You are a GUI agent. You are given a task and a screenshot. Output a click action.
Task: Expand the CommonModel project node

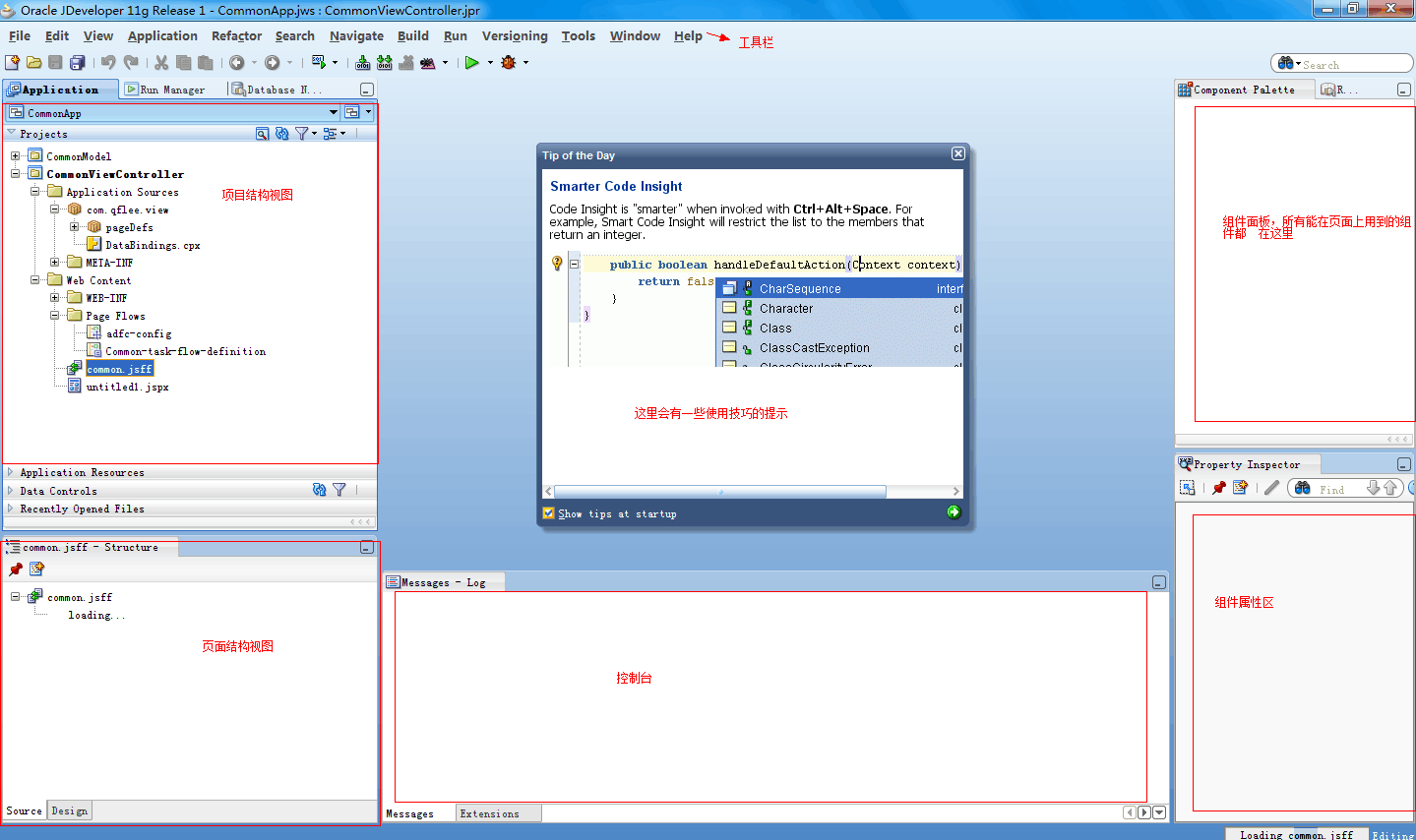pos(15,156)
